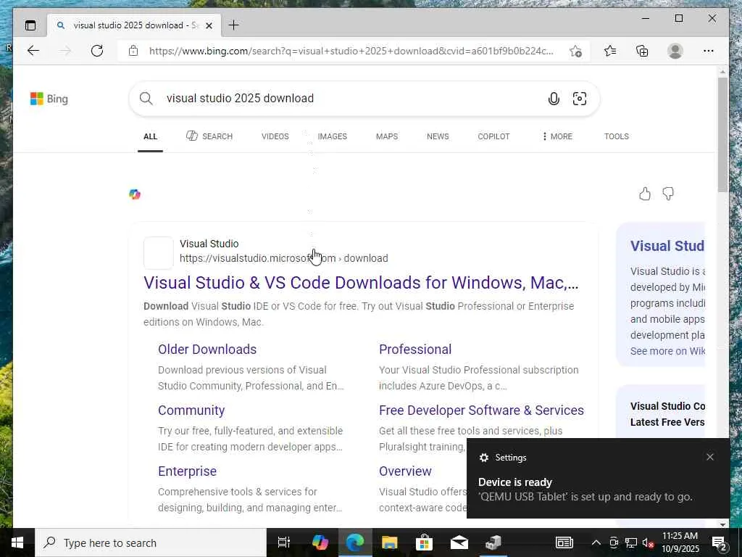Open the search TOOLS options

point(616,136)
